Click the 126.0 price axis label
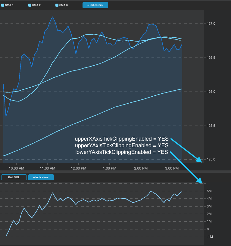This screenshot has height=246, width=231. click(x=211, y=92)
